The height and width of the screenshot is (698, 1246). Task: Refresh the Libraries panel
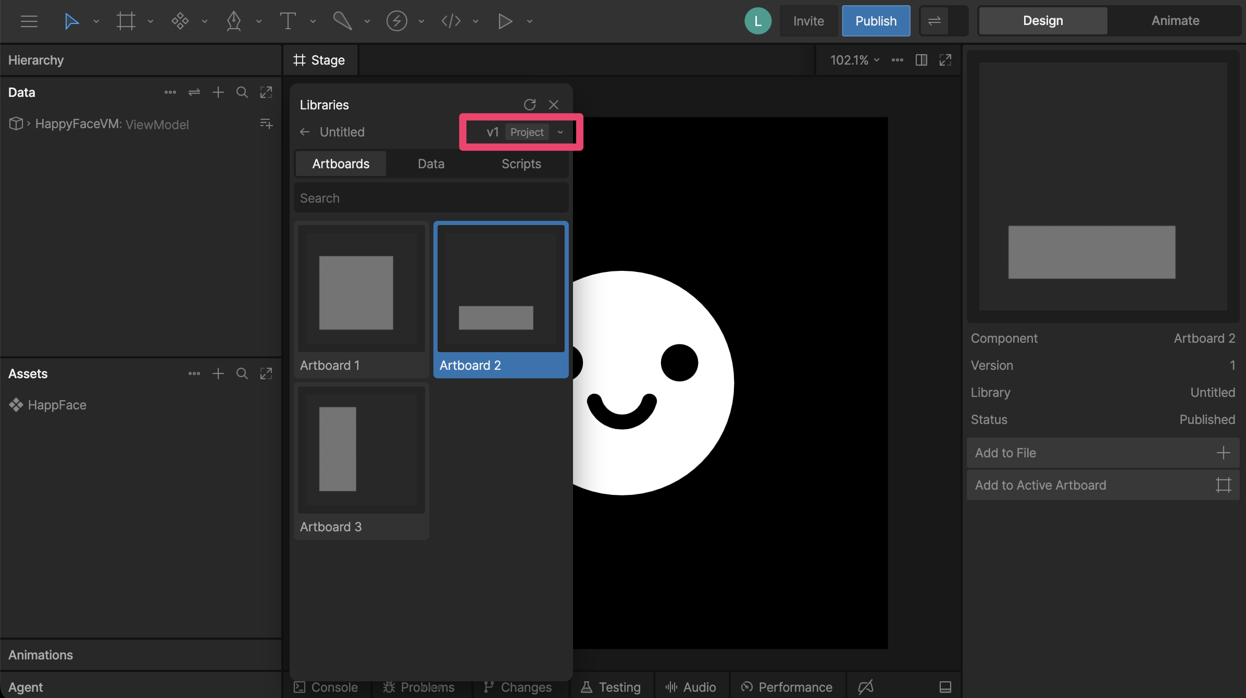point(530,105)
